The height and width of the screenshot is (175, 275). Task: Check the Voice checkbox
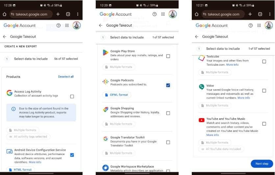click(x=264, y=91)
